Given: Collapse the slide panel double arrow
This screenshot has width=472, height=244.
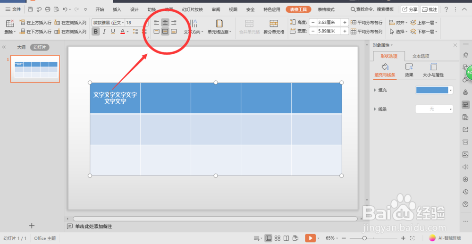Looking at the screenshot, I should click(4, 47).
